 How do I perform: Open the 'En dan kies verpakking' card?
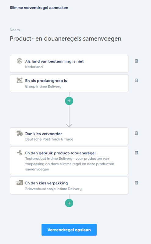[69, 185]
